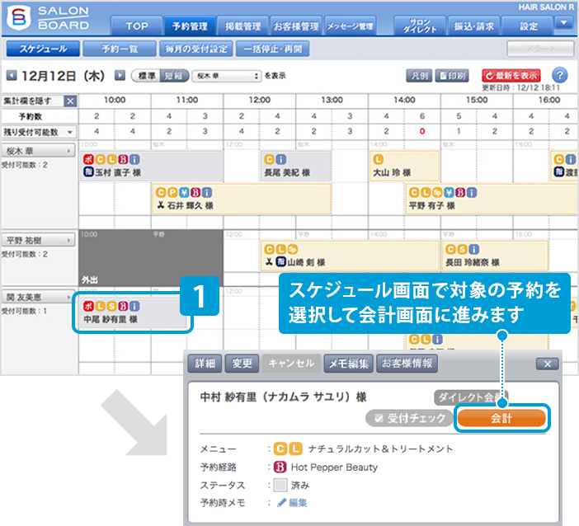Viewport: 579px width, 526px height.
Task: Close the reservation popup with X
Action: 547,364
